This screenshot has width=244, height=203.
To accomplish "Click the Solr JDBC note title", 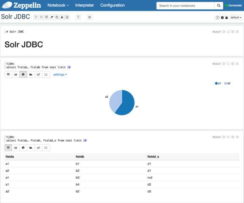I will 15,16.
